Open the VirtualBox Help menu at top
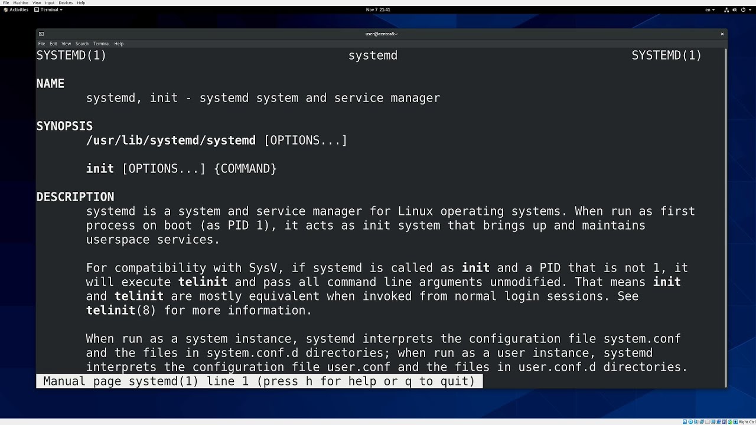The height and width of the screenshot is (425, 756). (81, 3)
